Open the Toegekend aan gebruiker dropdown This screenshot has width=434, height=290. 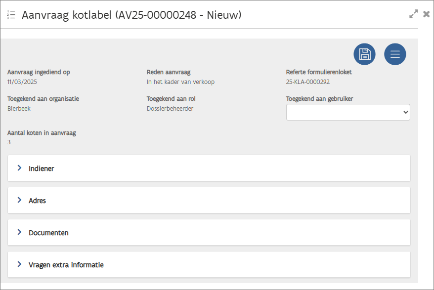[348, 113]
